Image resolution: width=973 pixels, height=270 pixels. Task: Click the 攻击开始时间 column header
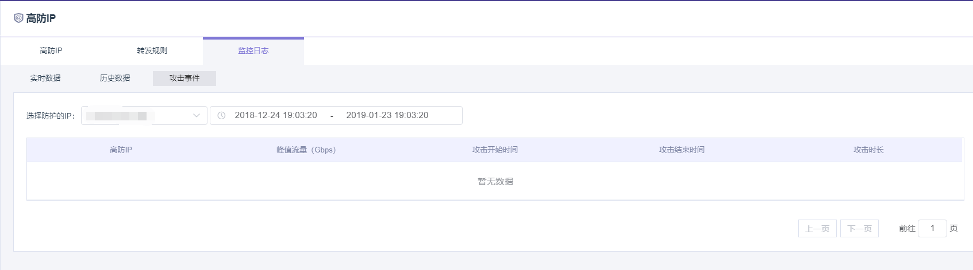[x=495, y=150]
